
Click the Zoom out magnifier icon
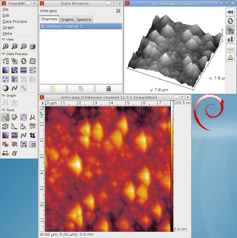pos(23,46)
